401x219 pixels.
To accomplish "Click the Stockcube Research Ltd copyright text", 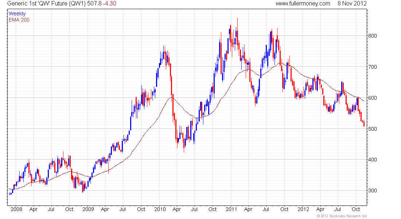I will [342, 216].
